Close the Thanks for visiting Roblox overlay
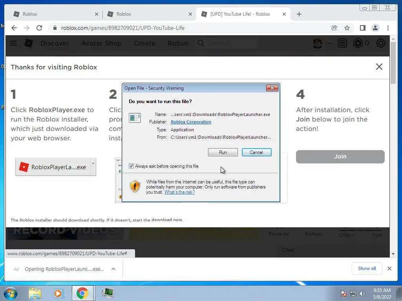The width and height of the screenshot is (402, 301). (x=379, y=67)
